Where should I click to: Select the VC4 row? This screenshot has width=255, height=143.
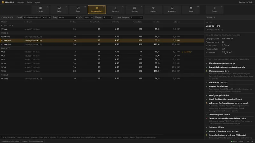pyautogui.click(x=102, y=56)
